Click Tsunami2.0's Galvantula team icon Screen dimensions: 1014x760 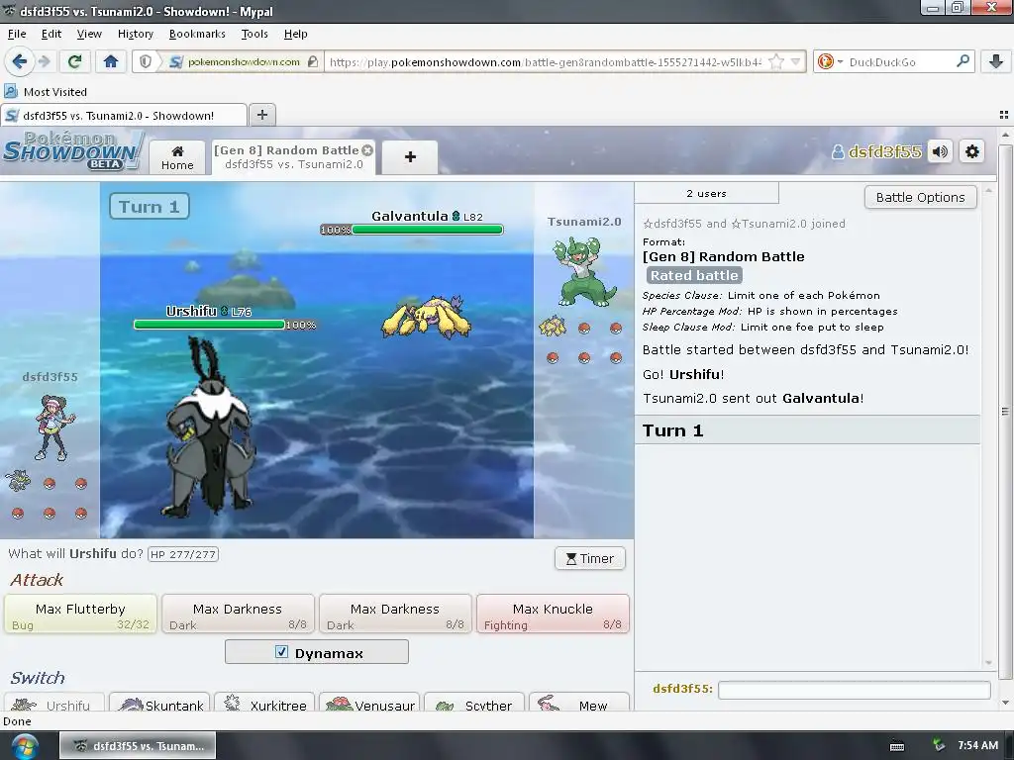553,327
